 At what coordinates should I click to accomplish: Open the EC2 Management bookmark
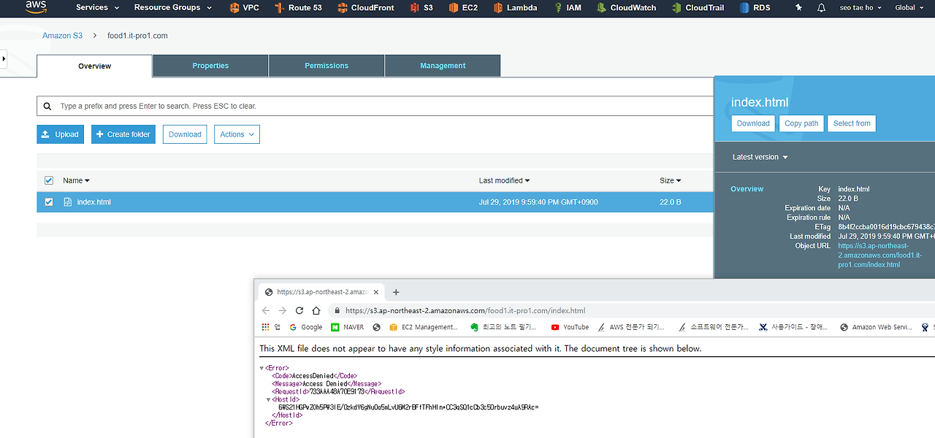(x=423, y=327)
